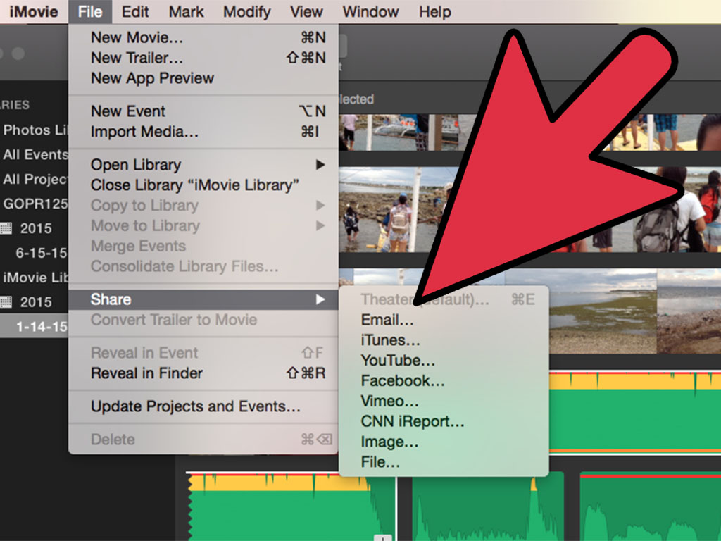This screenshot has width=721, height=541.
Task: Click calendar icon beside 2015 under iMovie Library
Action: click(x=6, y=301)
